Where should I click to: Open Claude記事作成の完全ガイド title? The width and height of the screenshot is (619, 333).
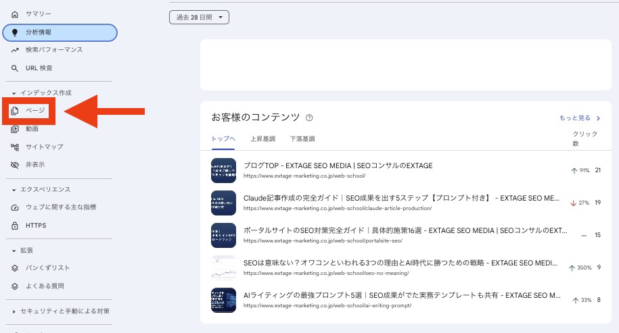(x=401, y=198)
